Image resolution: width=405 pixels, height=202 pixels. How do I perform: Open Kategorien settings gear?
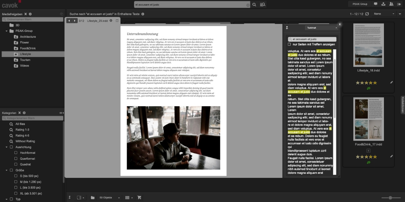24,113
